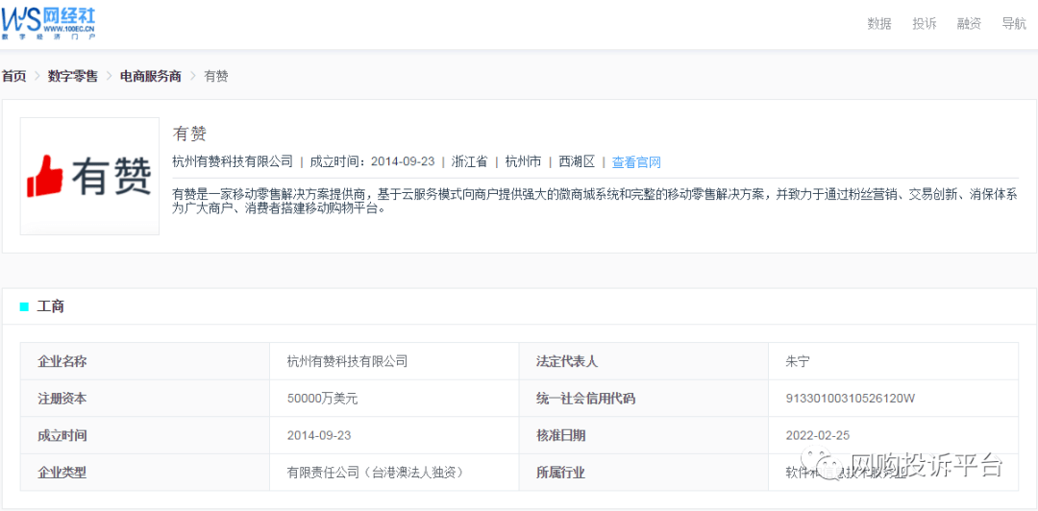The height and width of the screenshot is (511, 1038).
Task: Click the 注册资本 table label
Action: pos(62,399)
